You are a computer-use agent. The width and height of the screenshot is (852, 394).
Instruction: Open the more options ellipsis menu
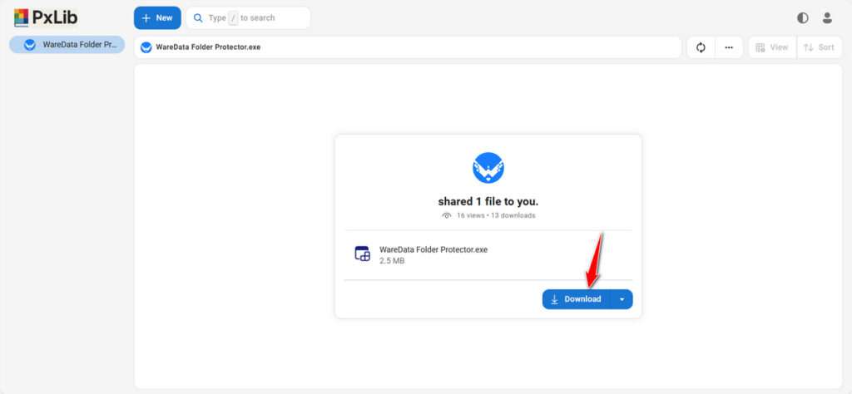tap(729, 47)
